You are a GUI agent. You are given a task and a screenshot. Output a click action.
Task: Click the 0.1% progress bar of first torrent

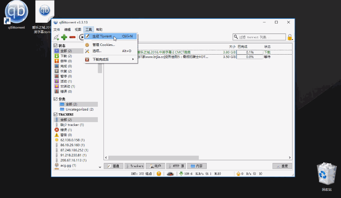point(250,52)
